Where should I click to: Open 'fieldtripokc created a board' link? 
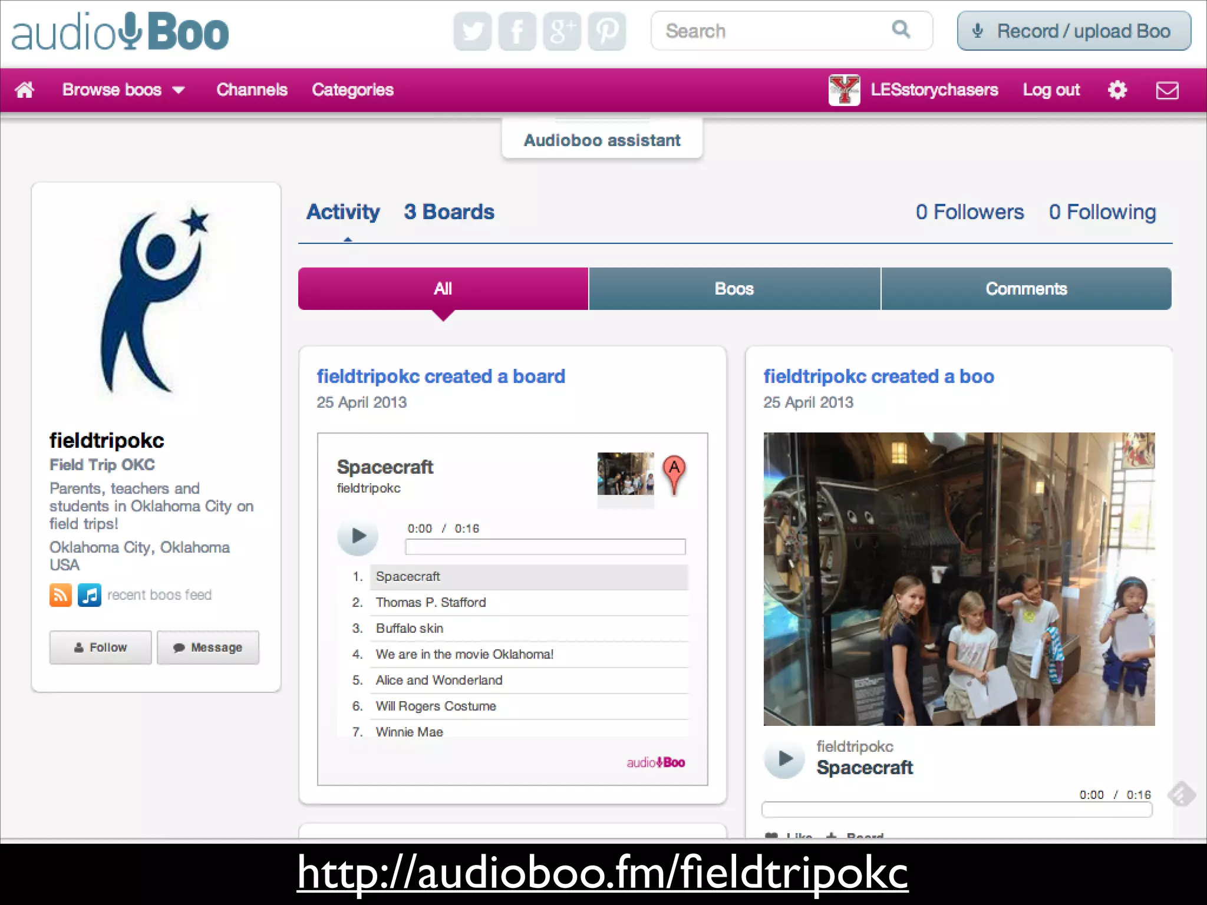(441, 376)
